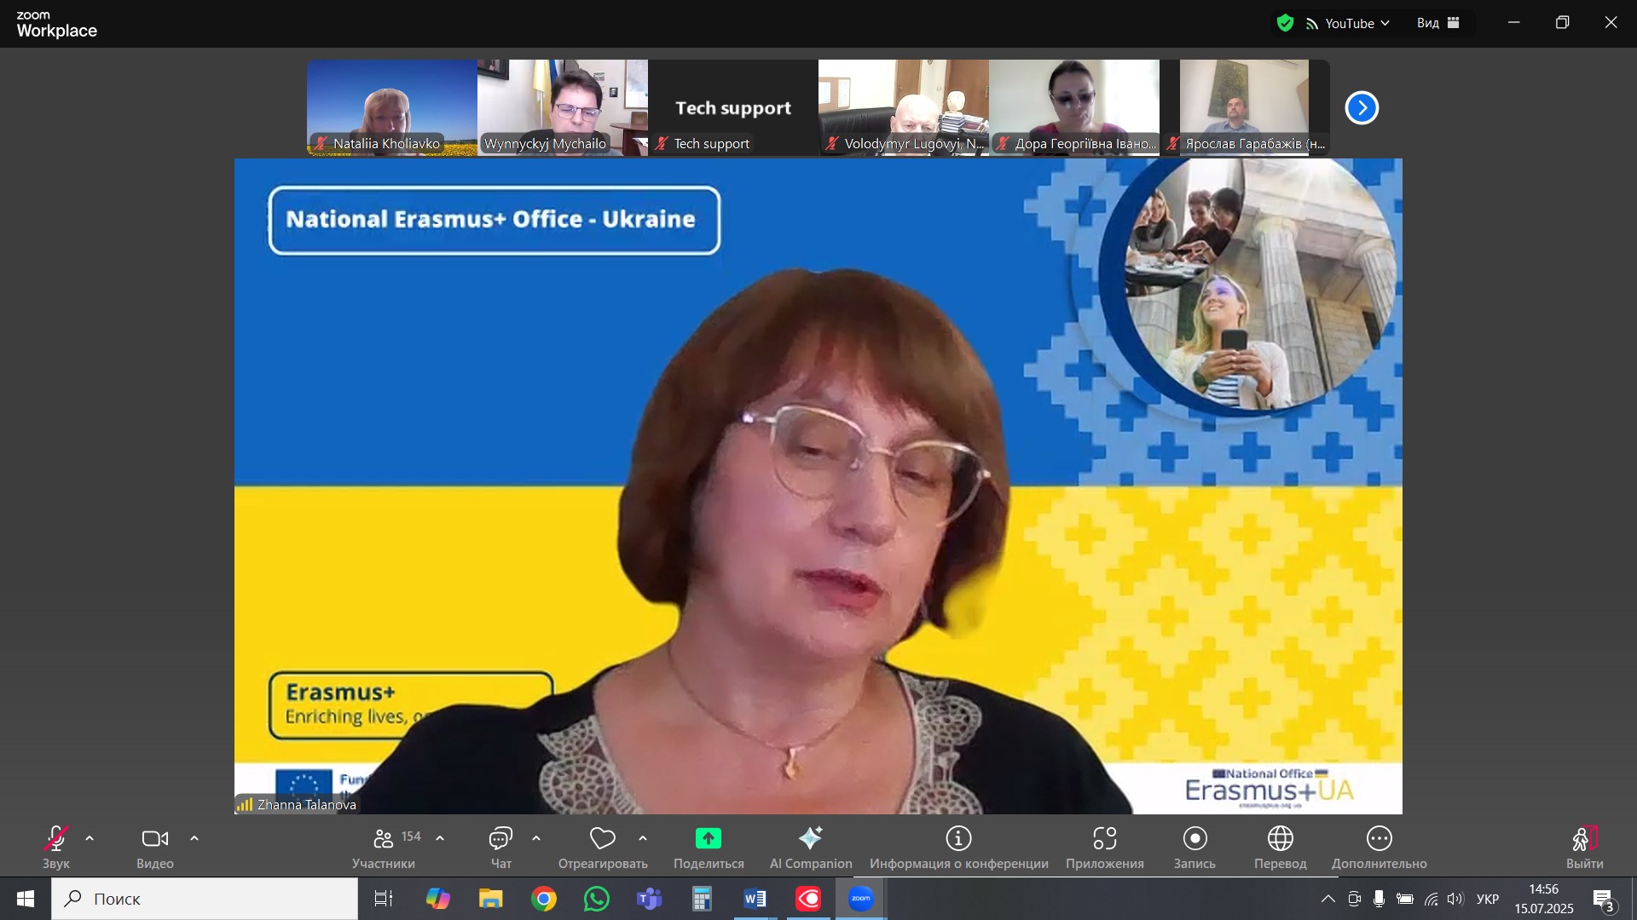The image size is (1637, 920).
Task: Open AI Companion
Action: [811, 848]
